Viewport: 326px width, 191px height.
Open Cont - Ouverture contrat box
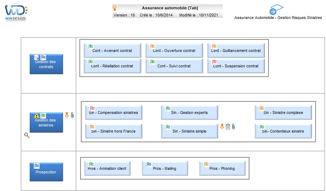(x=174, y=51)
